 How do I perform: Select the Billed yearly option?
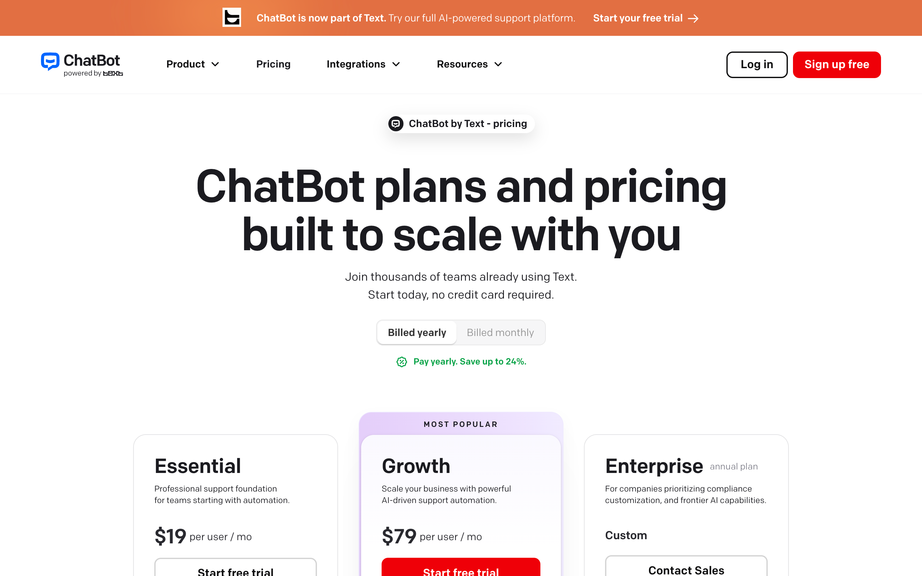(x=417, y=332)
